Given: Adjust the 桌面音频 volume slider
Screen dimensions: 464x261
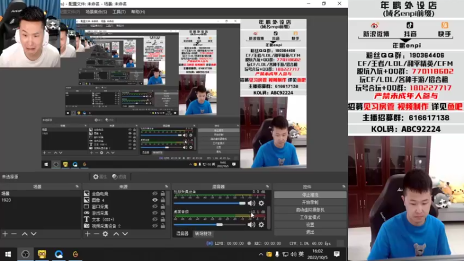Looking at the screenshot, I should click(x=209, y=225).
